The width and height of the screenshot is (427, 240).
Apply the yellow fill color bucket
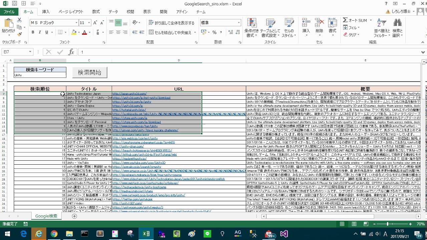click(x=74, y=32)
